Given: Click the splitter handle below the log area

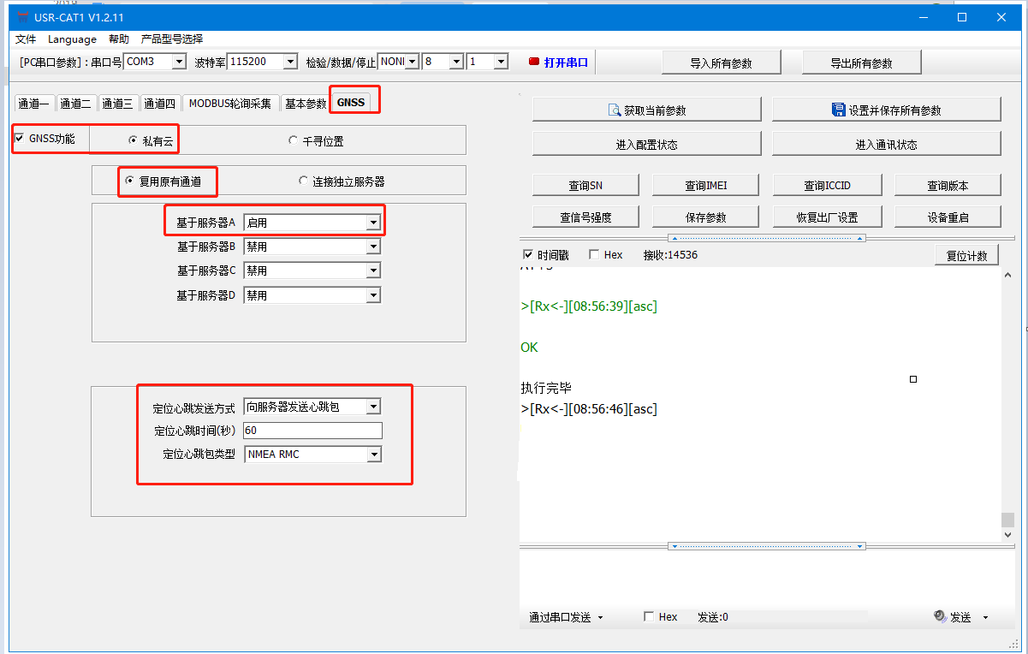Looking at the screenshot, I should click(766, 546).
